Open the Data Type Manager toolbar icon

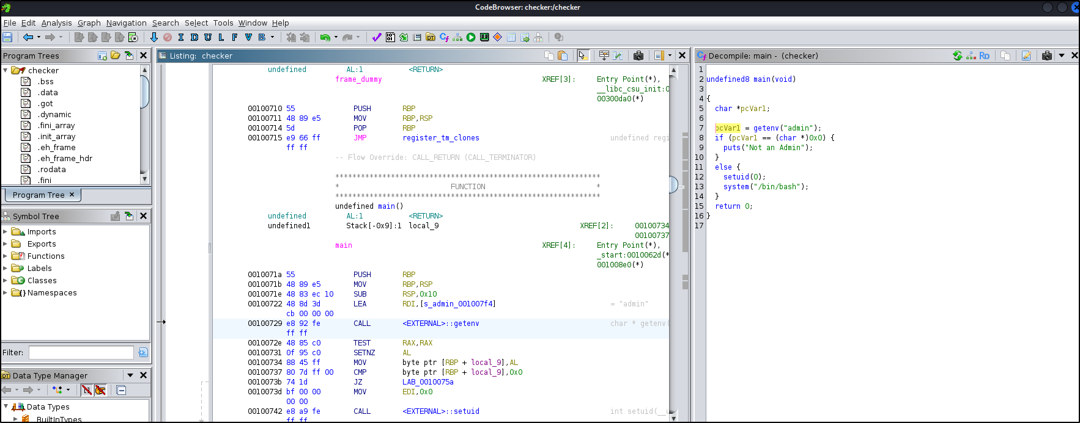pos(431,37)
